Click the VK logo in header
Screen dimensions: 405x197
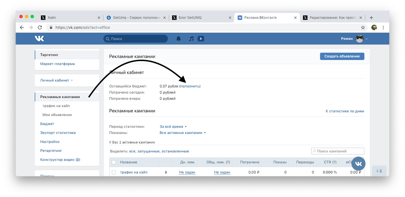pyautogui.click(x=39, y=39)
